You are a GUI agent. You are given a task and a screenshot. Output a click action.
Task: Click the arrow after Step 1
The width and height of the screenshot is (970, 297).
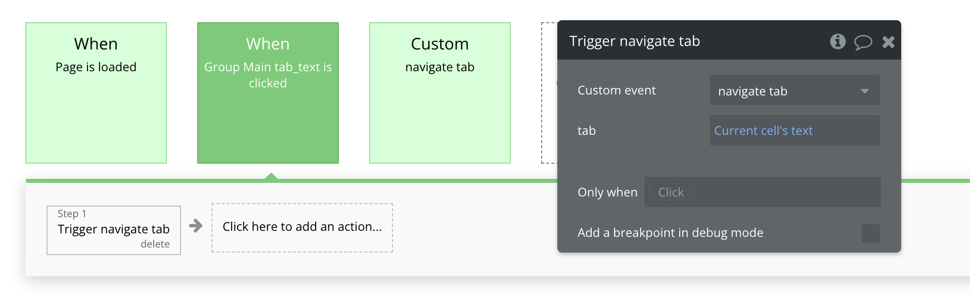196,226
